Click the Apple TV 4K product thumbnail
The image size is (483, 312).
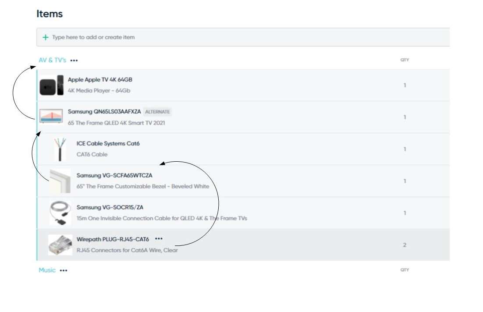point(51,85)
